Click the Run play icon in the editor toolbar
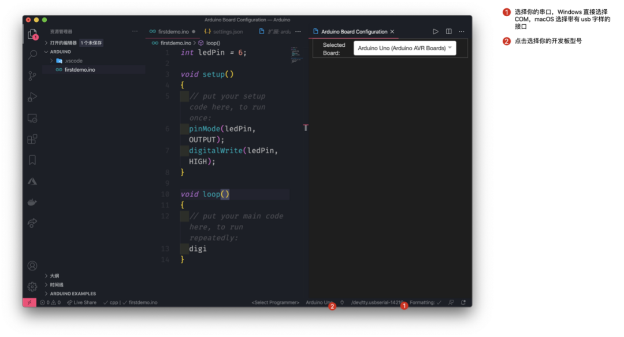Image resolution: width=624 pixels, height=337 pixels. coord(436,31)
